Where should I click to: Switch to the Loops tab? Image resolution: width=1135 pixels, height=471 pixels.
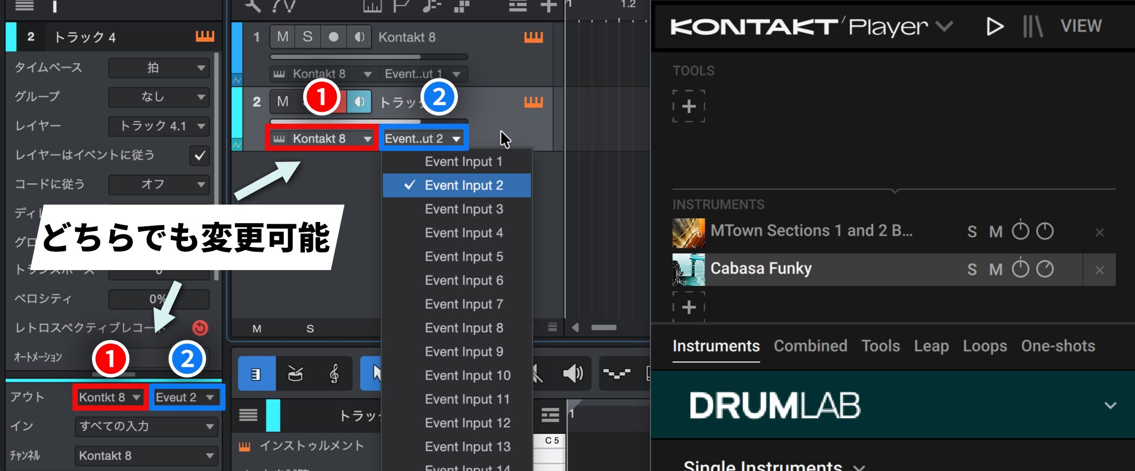click(x=984, y=346)
